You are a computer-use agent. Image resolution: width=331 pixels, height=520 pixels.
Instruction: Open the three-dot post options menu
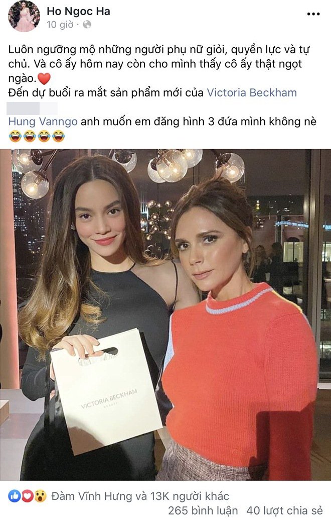(313, 14)
